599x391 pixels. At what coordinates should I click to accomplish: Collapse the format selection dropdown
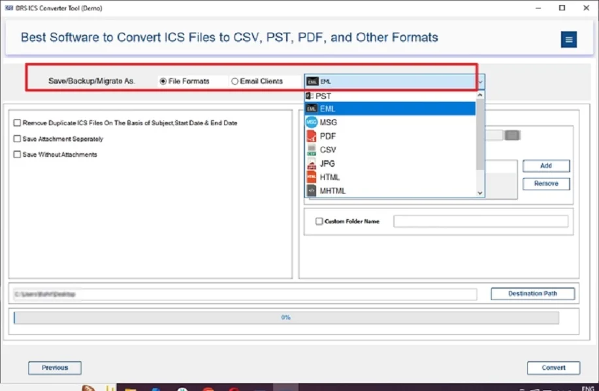pos(479,81)
